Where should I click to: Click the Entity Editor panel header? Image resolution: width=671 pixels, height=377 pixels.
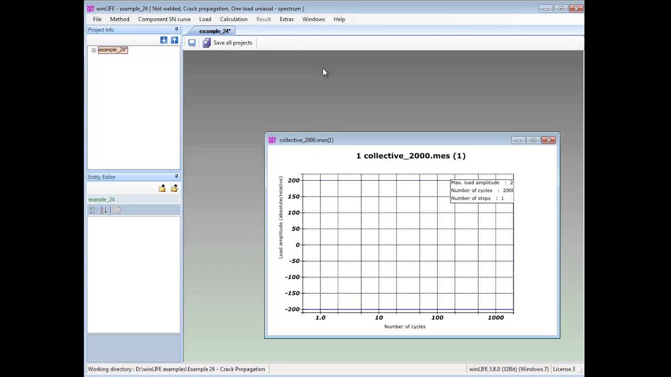point(133,177)
